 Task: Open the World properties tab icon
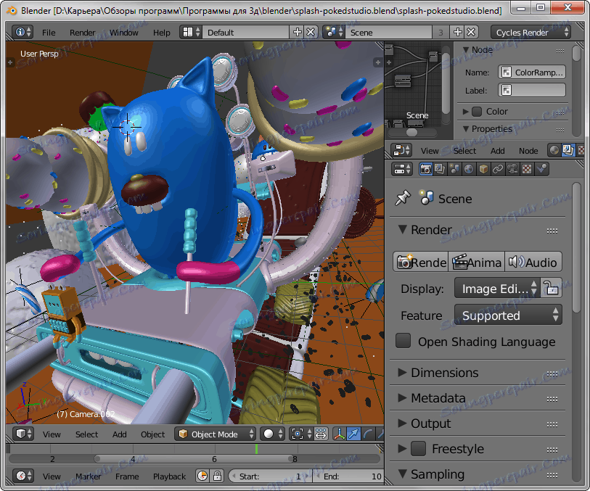[x=467, y=169]
